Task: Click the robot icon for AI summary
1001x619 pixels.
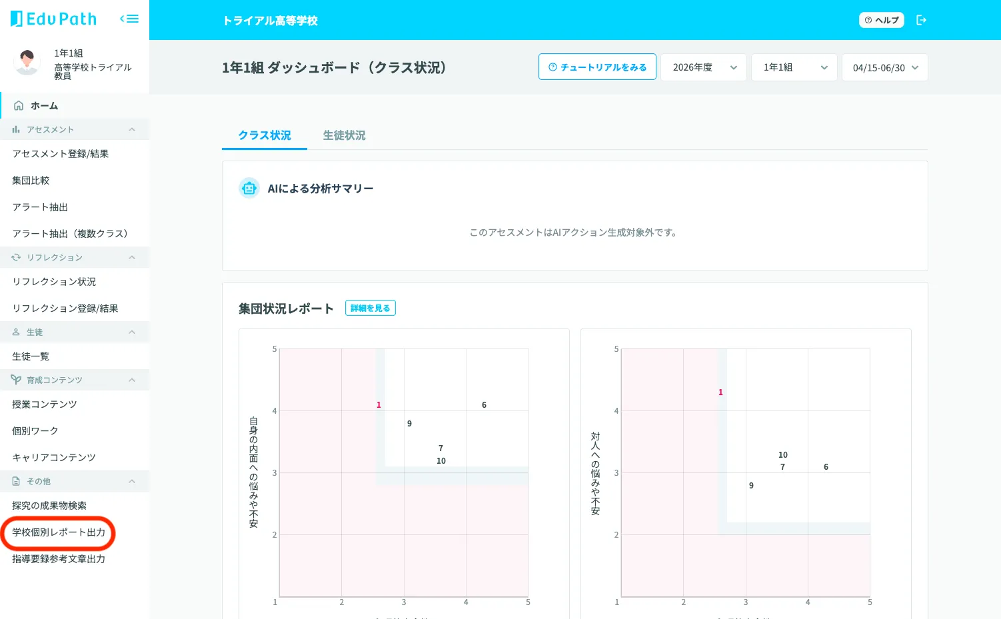Action: click(x=249, y=189)
